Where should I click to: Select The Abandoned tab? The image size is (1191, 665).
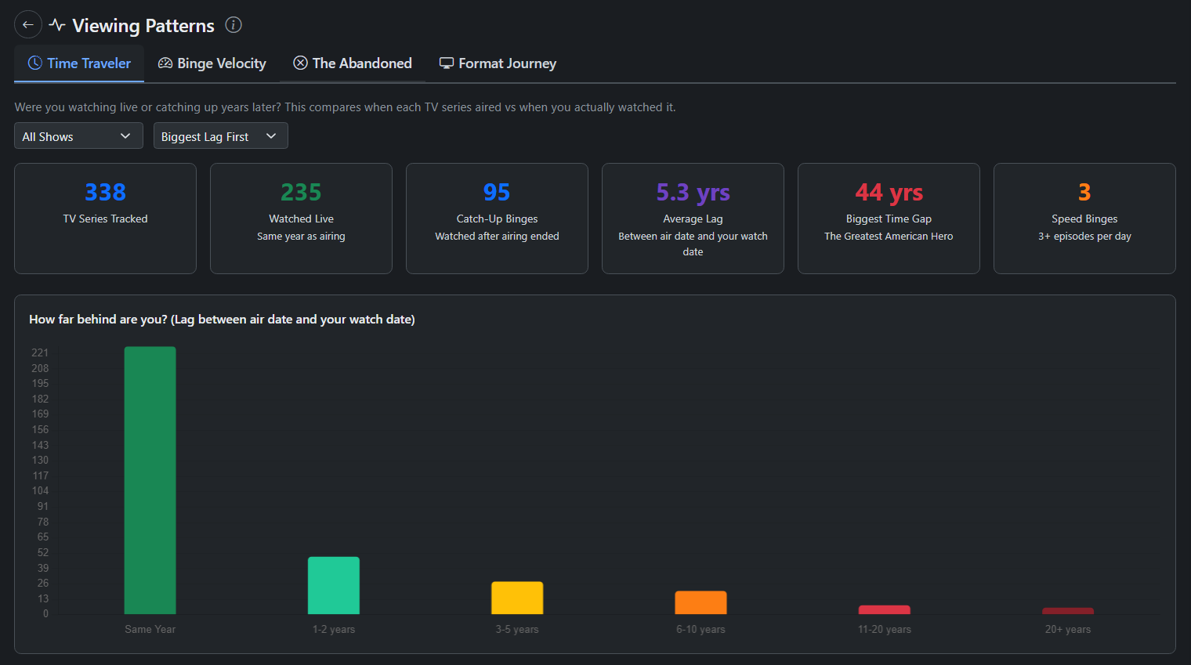click(353, 63)
